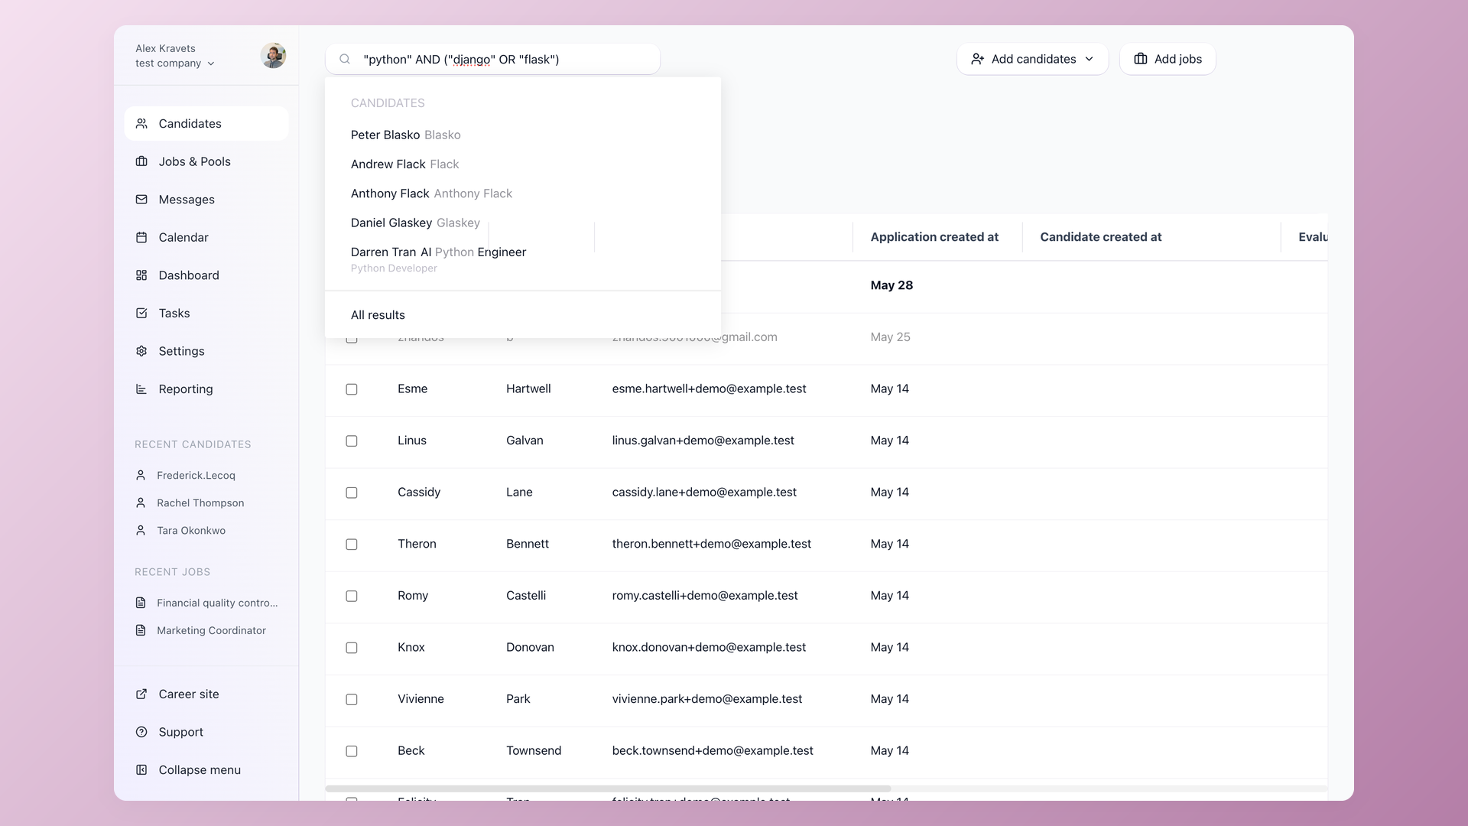The height and width of the screenshot is (826, 1468).
Task: Toggle the Beck Townsend checkbox
Action: click(x=352, y=751)
